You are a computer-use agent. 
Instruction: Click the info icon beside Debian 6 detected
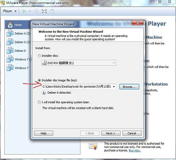[x=44, y=93]
